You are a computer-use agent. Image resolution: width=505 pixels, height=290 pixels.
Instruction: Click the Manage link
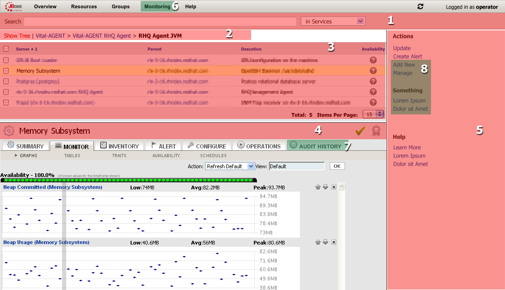(402, 73)
